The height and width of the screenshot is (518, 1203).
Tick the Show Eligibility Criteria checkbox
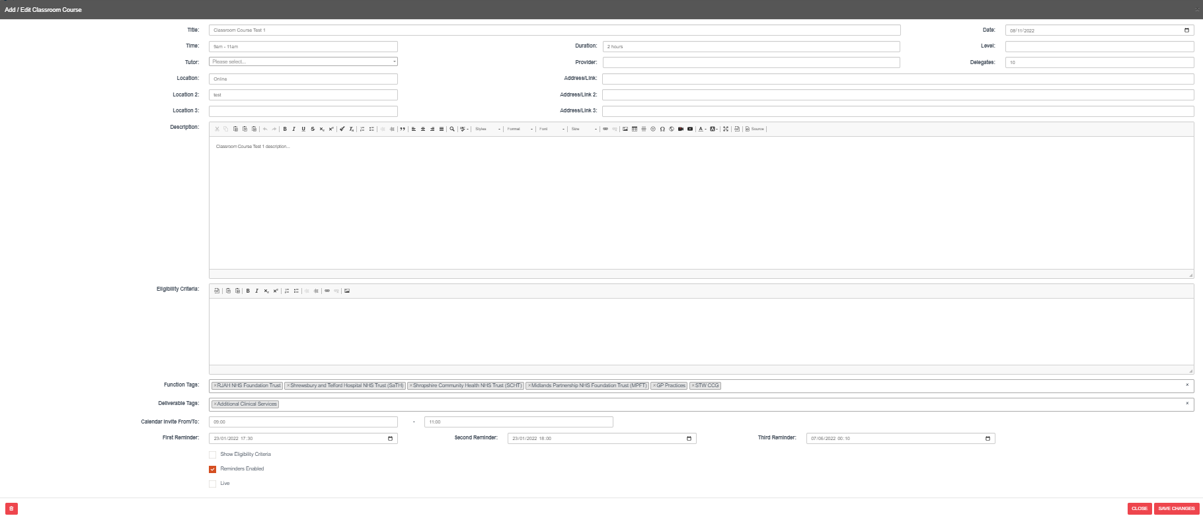click(213, 455)
